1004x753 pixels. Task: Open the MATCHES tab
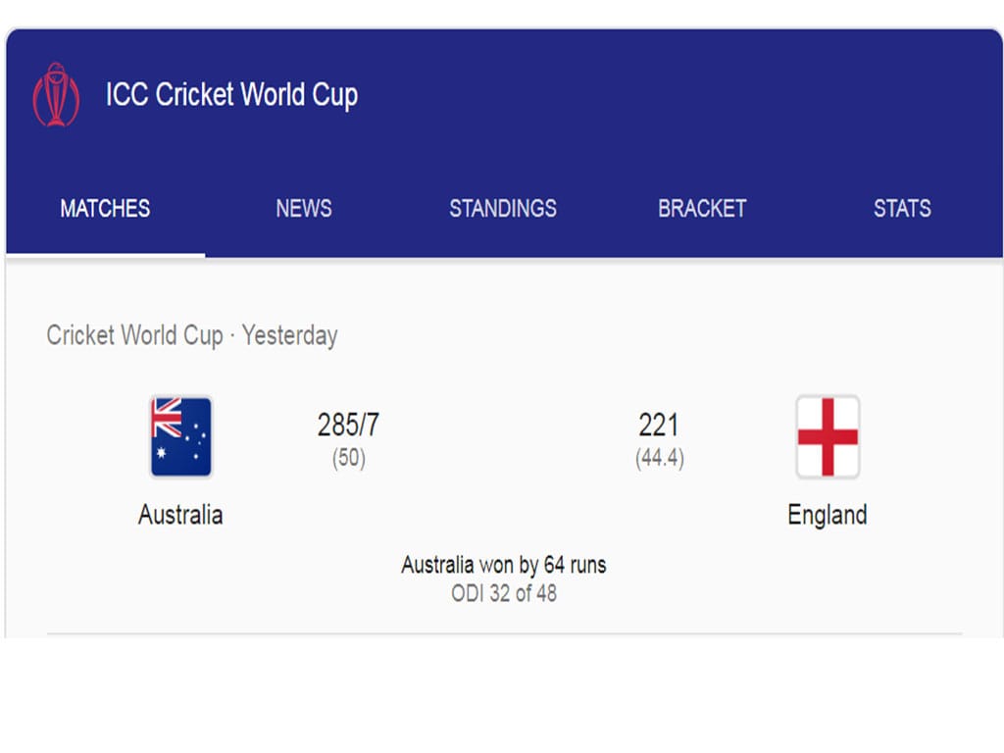click(x=105, y=208)
